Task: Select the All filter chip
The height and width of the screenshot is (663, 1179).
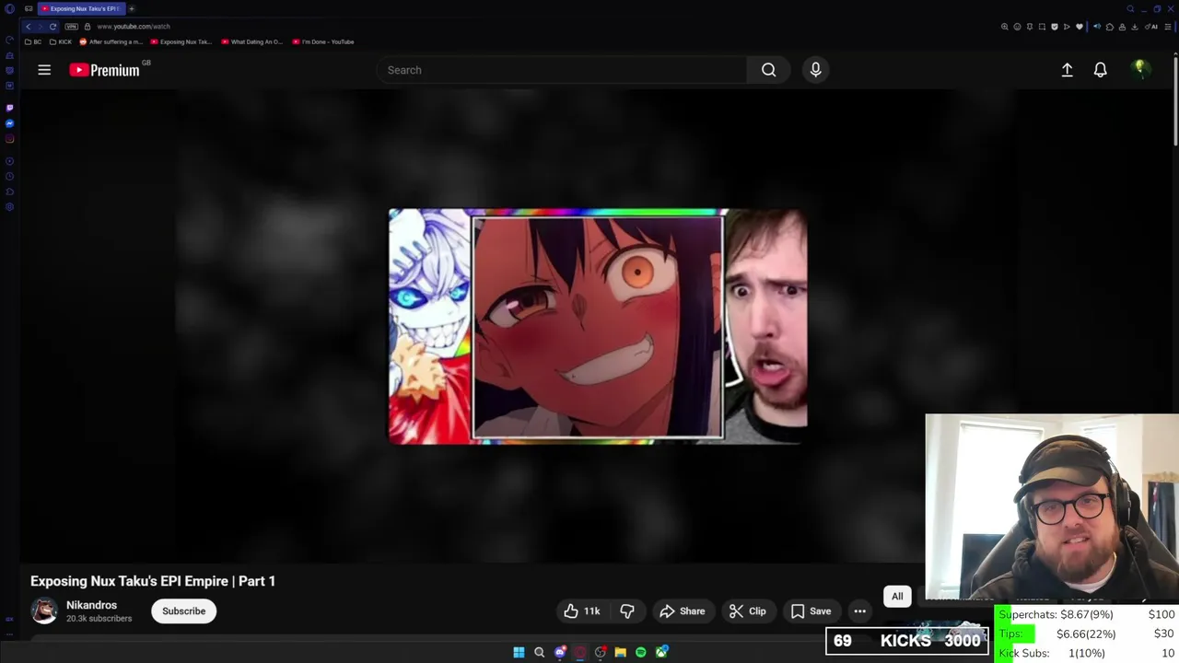Action: point(897,596)
